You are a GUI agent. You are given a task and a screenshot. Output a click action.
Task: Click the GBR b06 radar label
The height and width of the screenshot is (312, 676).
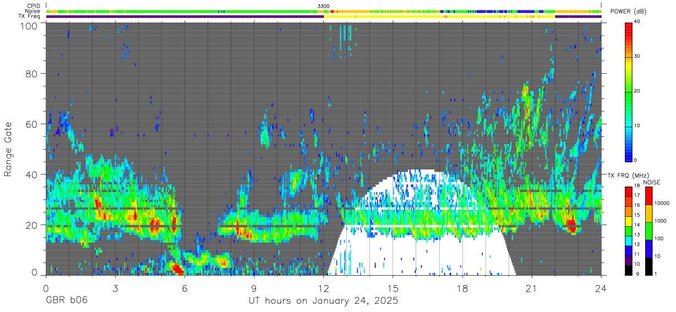pyautogui.click(x=66, y=301)
